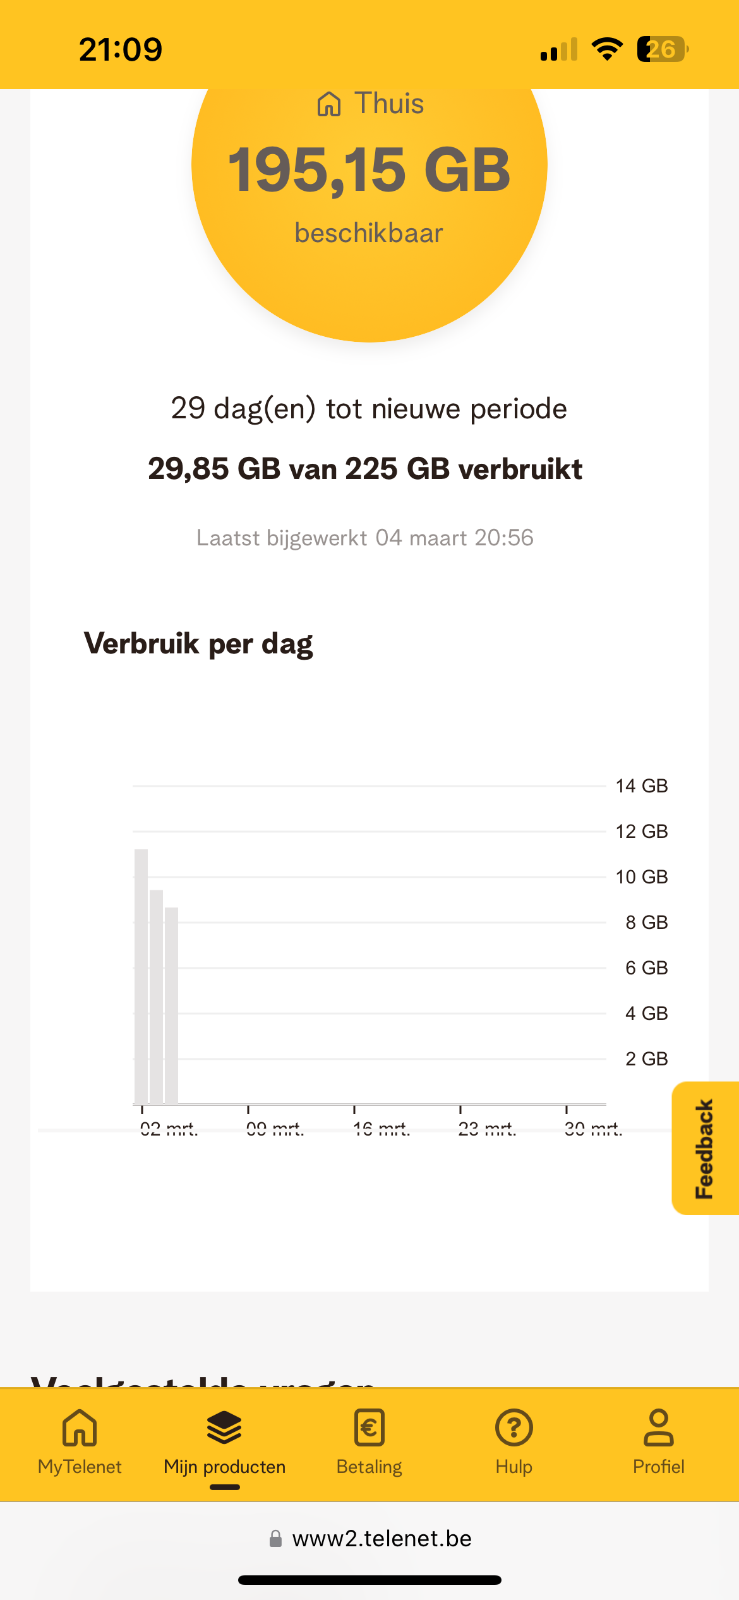Tap the third bar in usage chart

pos(171,1005)
